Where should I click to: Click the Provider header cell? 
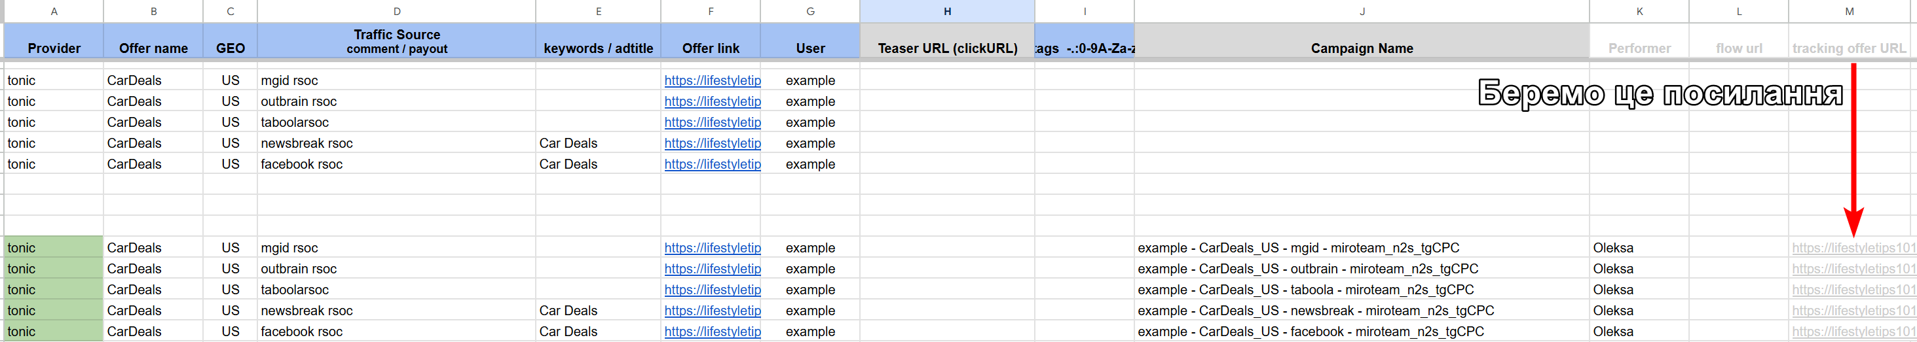click(54, 41)
